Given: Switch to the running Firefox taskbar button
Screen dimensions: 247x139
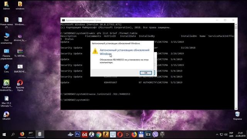Looking at the screenshot, I should 22,134.
